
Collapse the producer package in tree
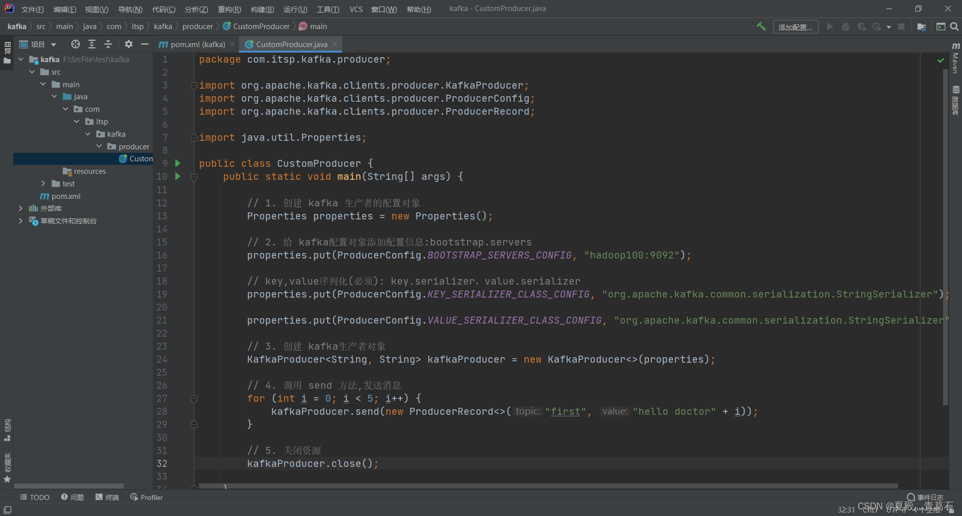pyautogui.click(x=99, y=146)
